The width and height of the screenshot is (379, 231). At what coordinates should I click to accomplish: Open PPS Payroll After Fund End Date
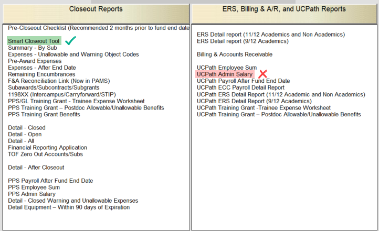point(50,181)
